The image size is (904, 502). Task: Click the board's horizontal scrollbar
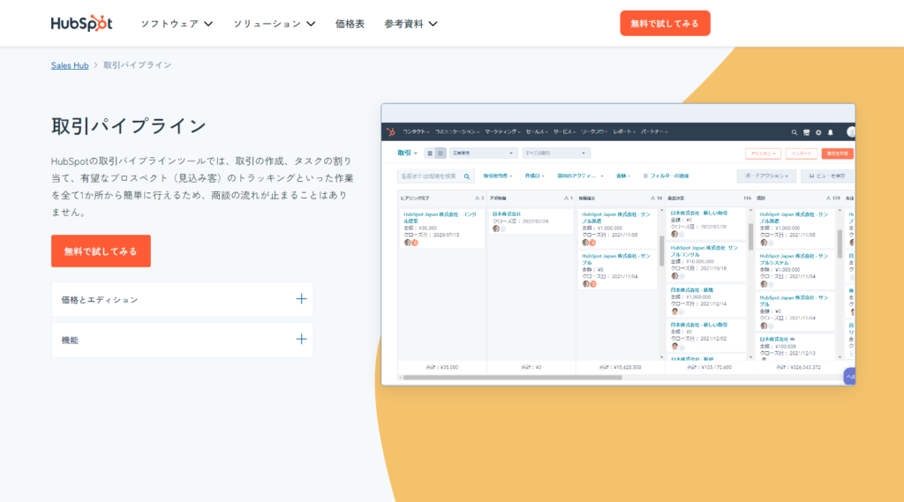click(x=513, y=378)
